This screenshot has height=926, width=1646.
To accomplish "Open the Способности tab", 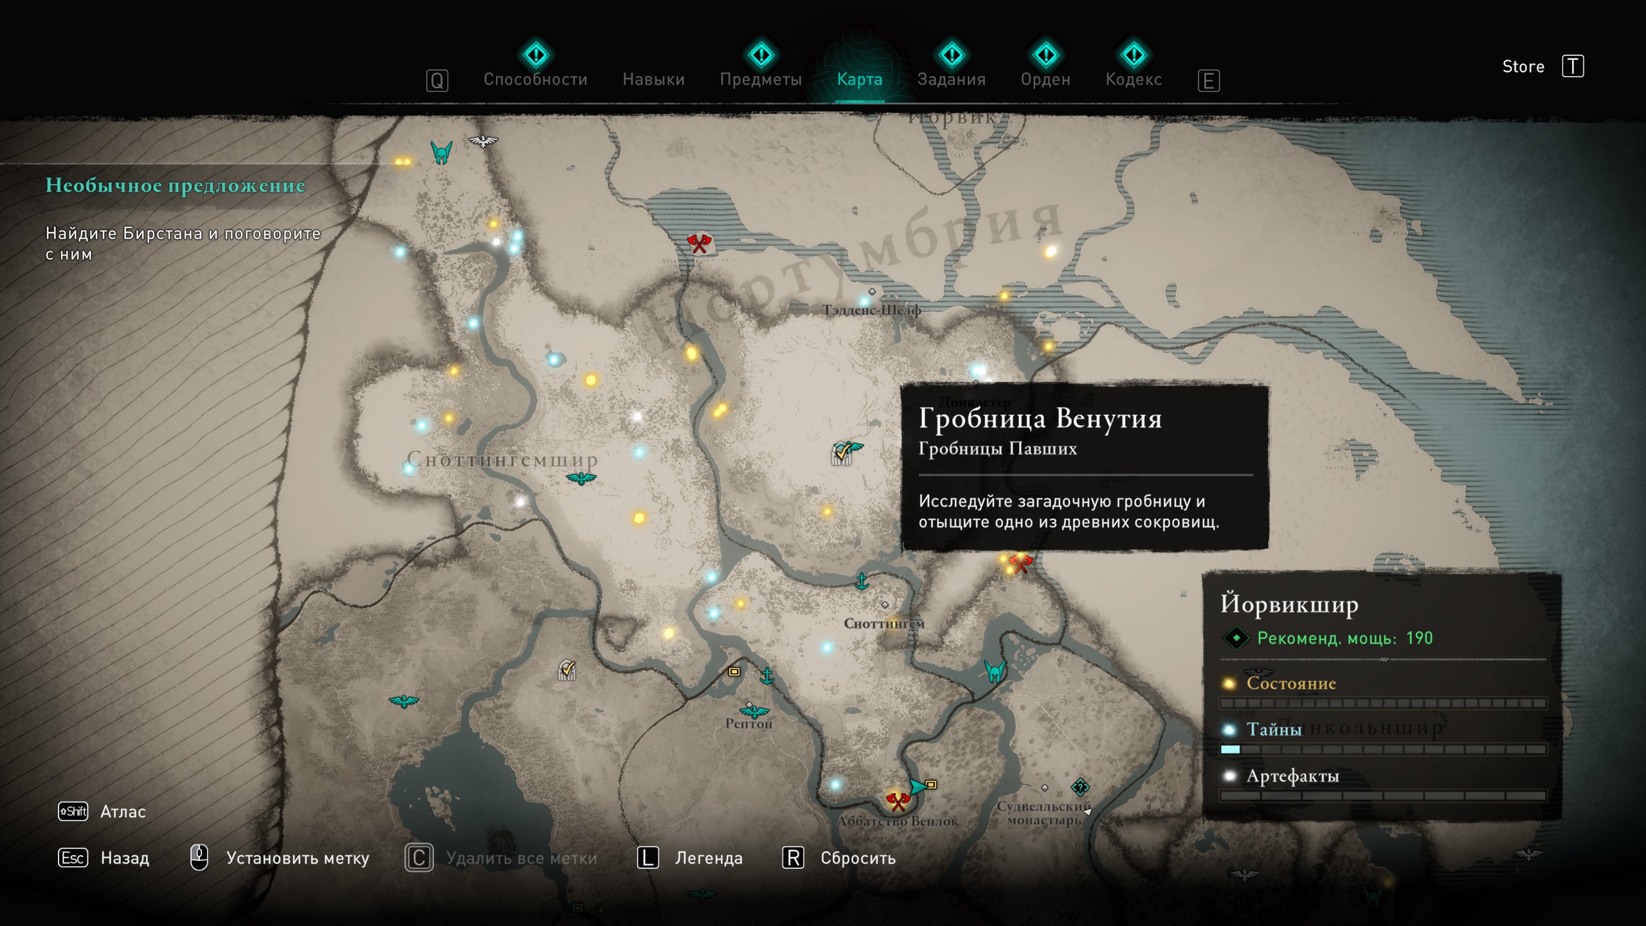I will point(535,79).
